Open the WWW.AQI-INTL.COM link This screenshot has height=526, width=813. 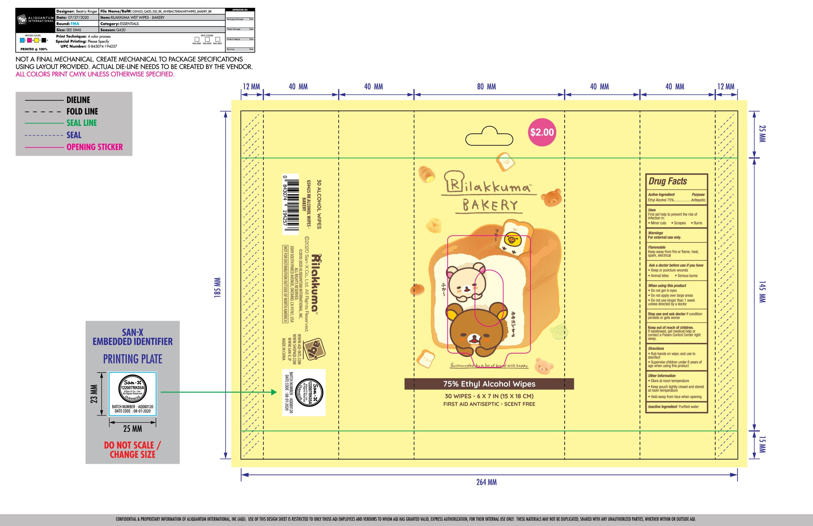click(300, 349)
